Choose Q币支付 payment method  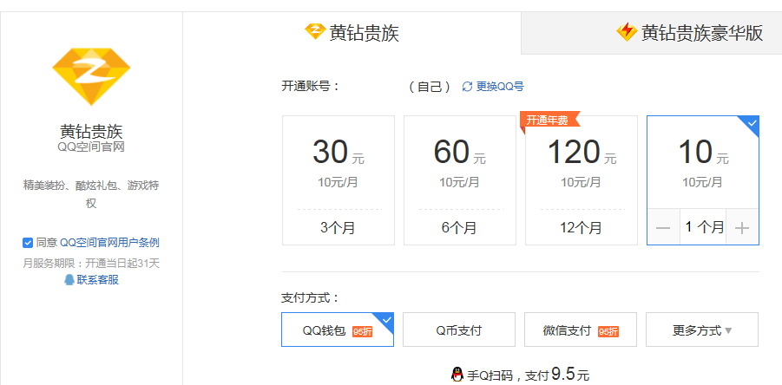pos(459,330)
